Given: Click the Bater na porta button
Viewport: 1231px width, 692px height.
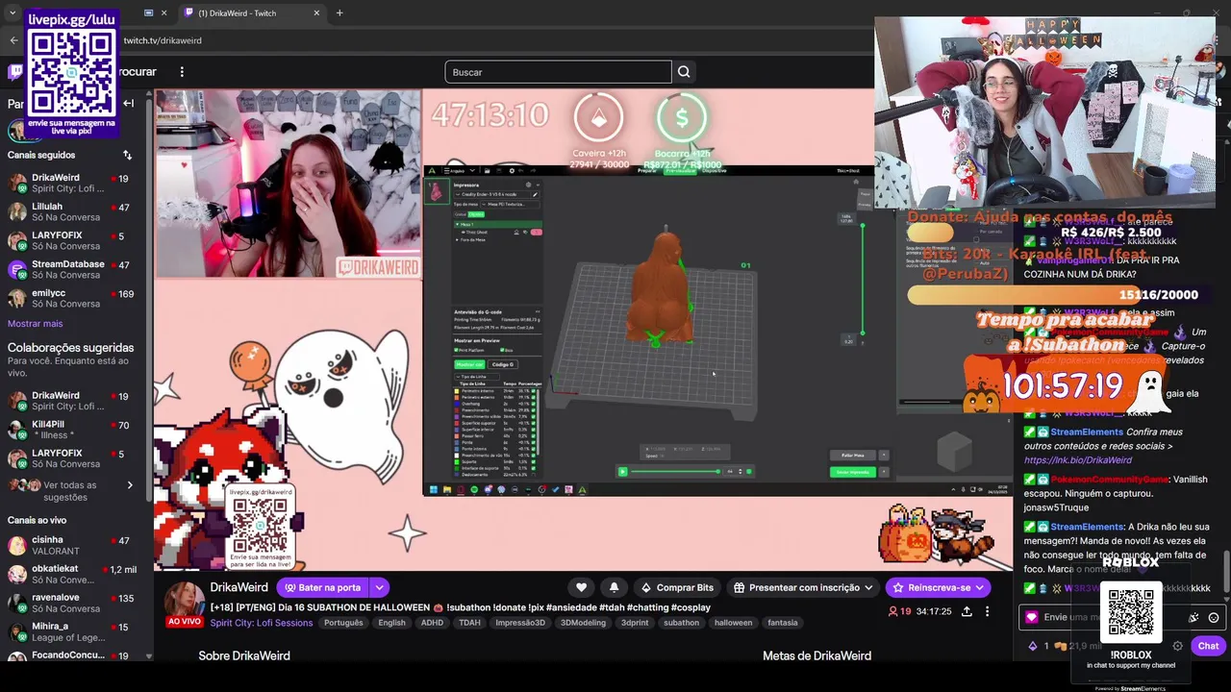Looking at the screenshot, I should coord(322,587).
